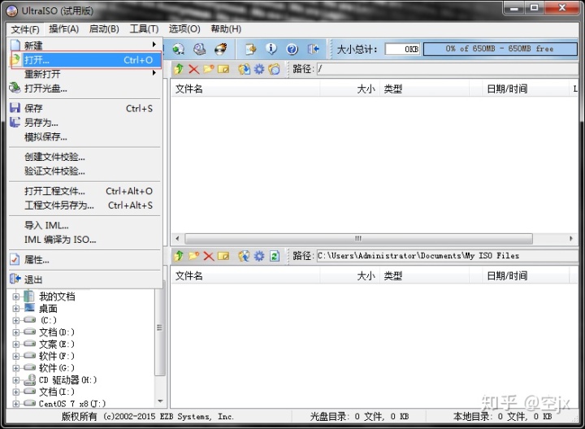Click the gear icon in disc pane toolbar

point(259,69)
